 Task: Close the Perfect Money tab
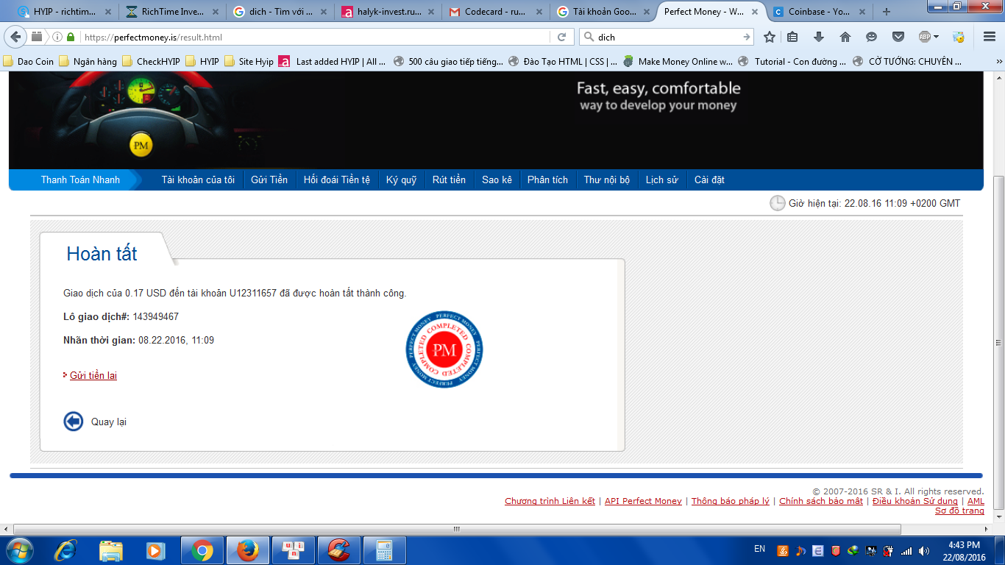(x=756, y=12)
